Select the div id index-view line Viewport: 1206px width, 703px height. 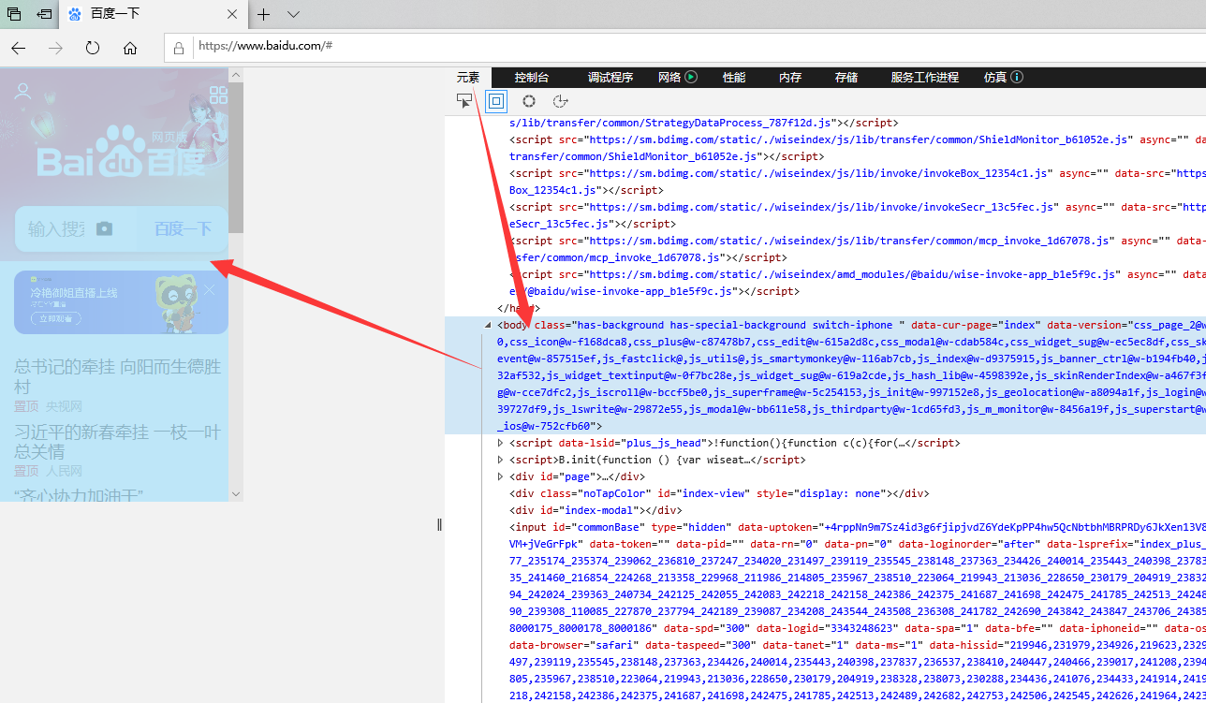point(719,493)
